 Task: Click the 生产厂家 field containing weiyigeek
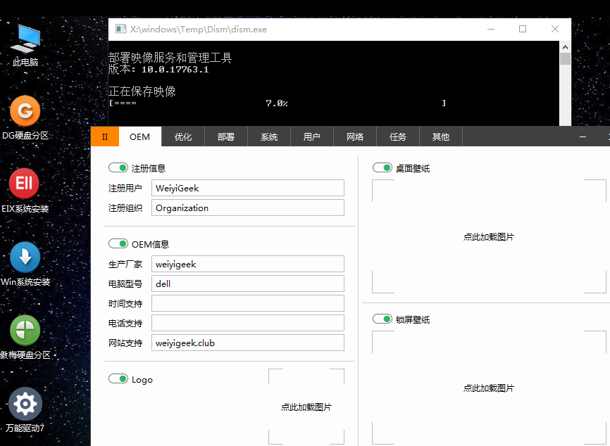(x=248, y=265)
